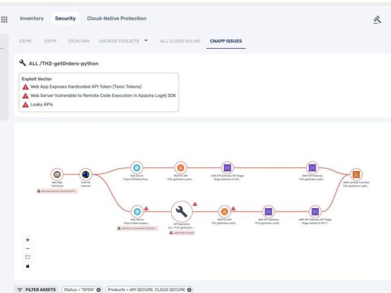Select the upper-path AWS API Gateway node
Image resolution: width=391 pixels, height=293 pixels.
[312, 168]
